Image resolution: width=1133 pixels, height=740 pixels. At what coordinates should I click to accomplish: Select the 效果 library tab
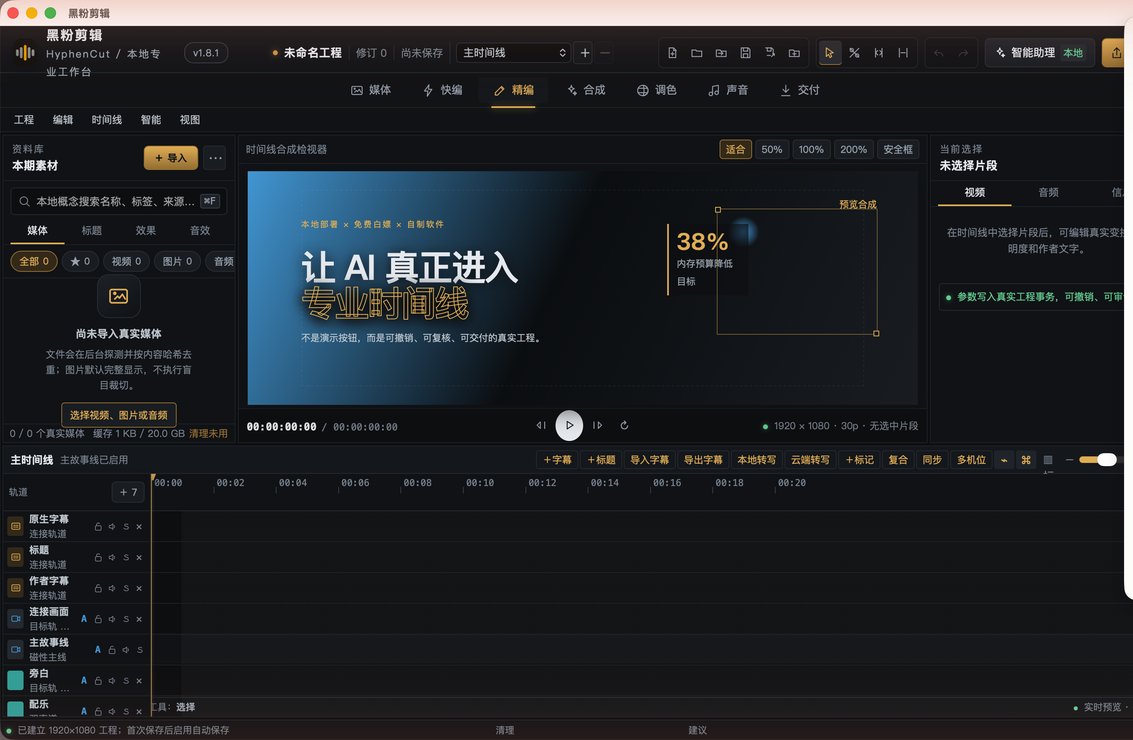tap(146, 231)
